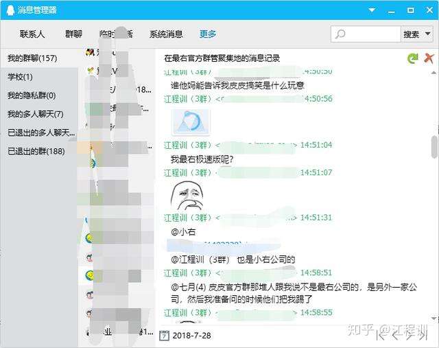Select 我的群聊(157) category
Screen dimensions: 439x348
(x=39, y=58)
